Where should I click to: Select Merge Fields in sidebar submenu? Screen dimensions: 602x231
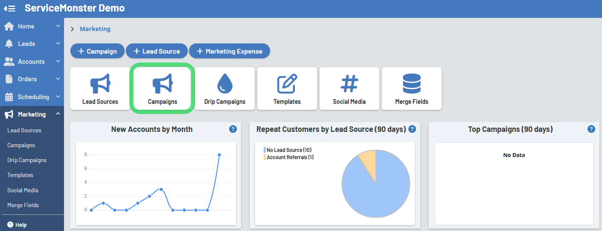[23, 205]
